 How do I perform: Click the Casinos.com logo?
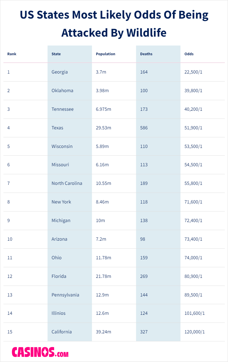point(40,352)
